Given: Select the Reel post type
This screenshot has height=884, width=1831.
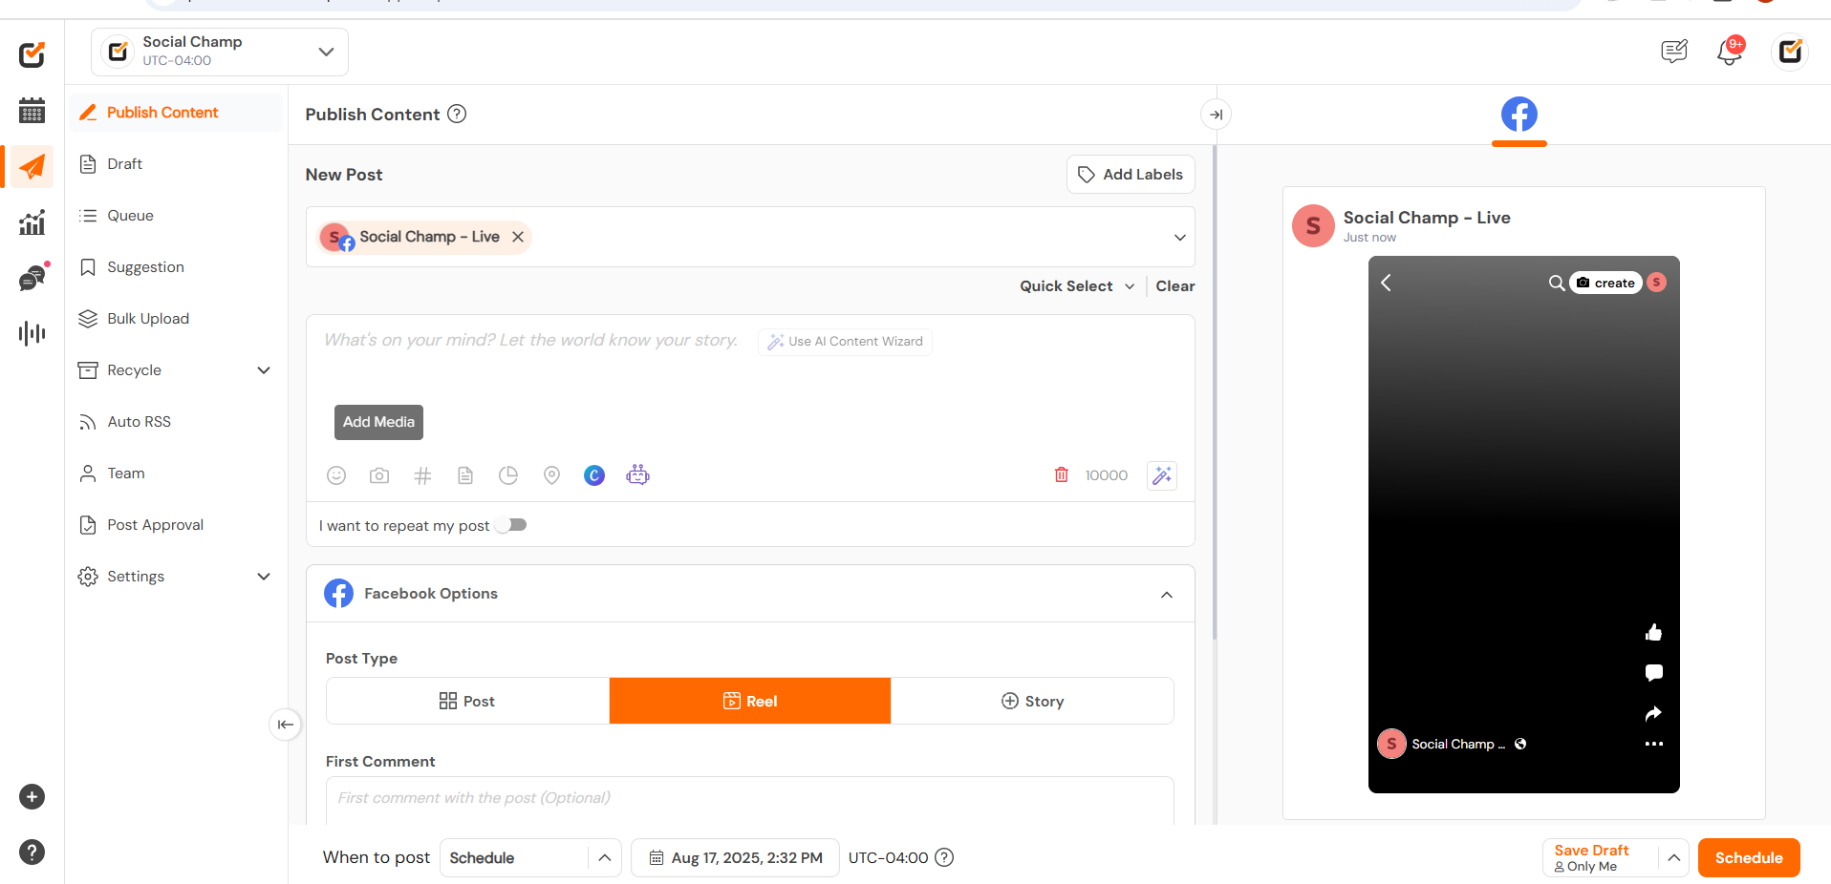Looking at the screenshot, I should (750, 701).
